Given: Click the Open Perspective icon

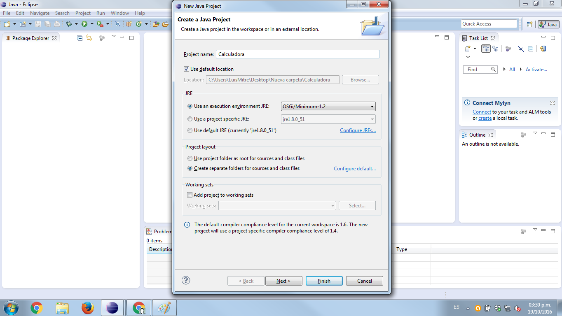Looking at the screenshot, I should point(529,24).
